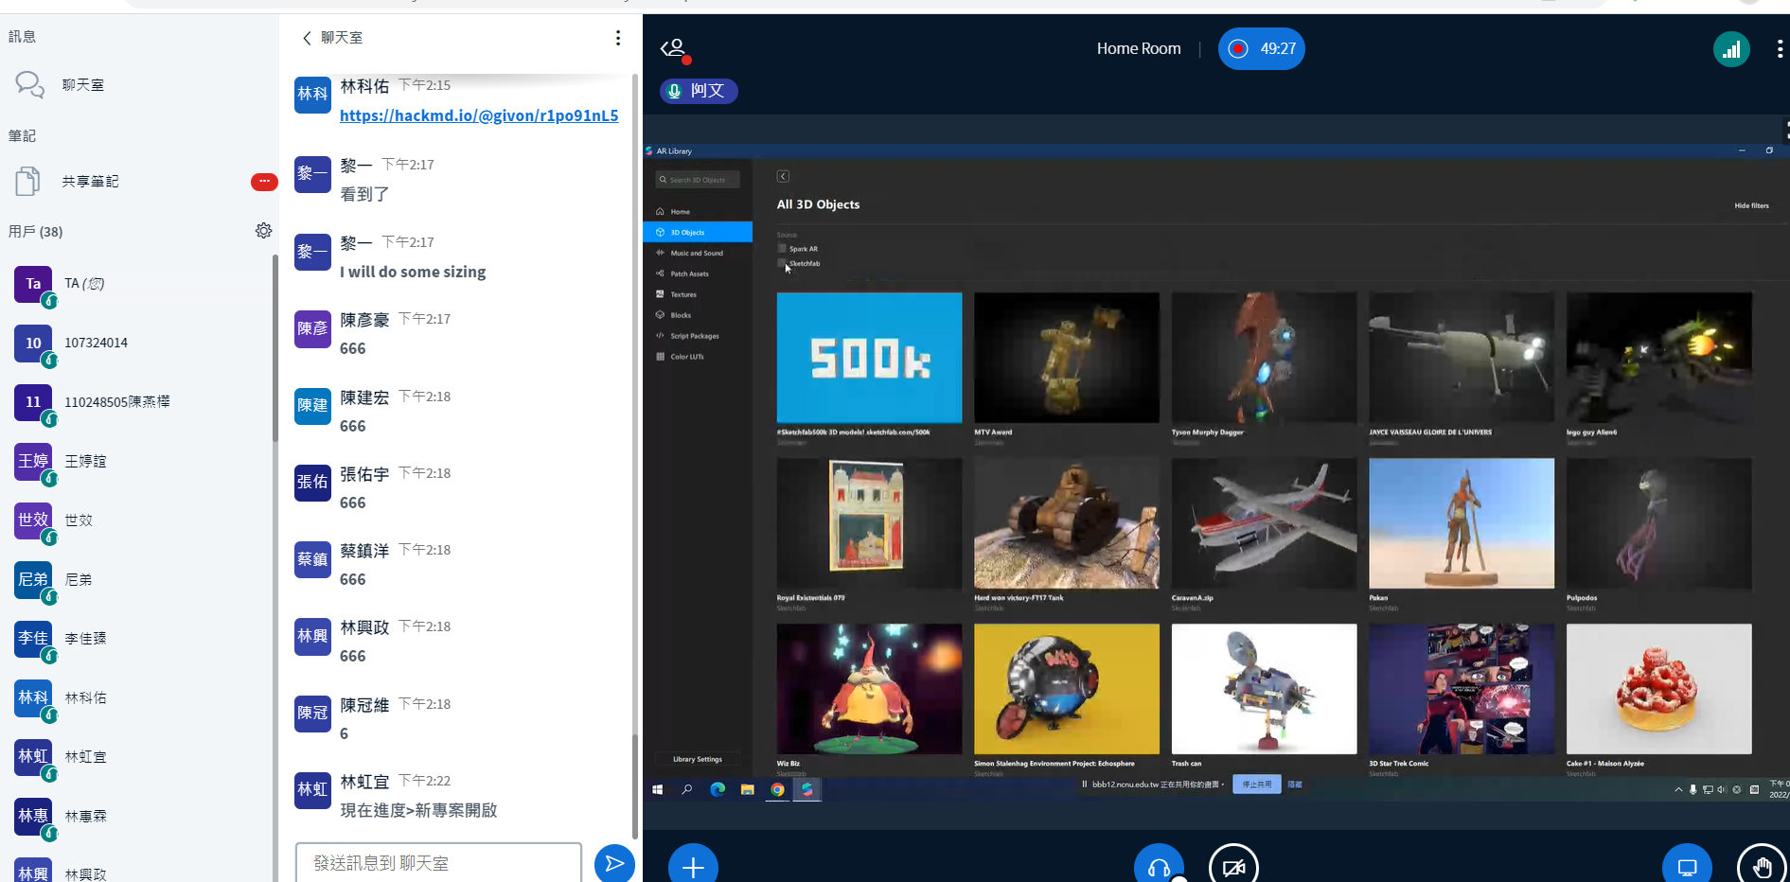The image size is (1790, 882).
Task: Open 共享筆記 shared notes
Action: 90,181
